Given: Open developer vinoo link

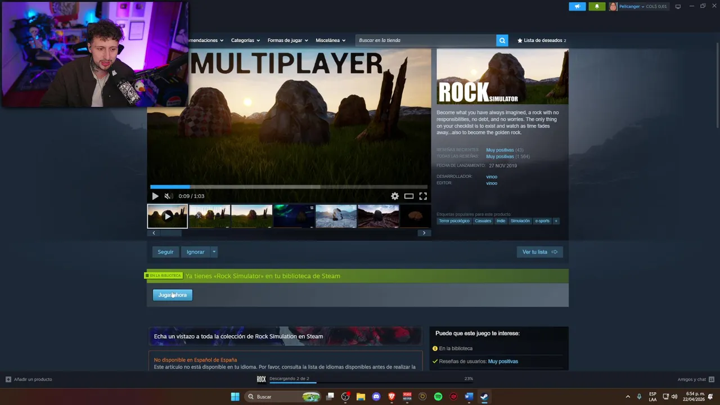Looking at the screenshot, I should point(492,177).
